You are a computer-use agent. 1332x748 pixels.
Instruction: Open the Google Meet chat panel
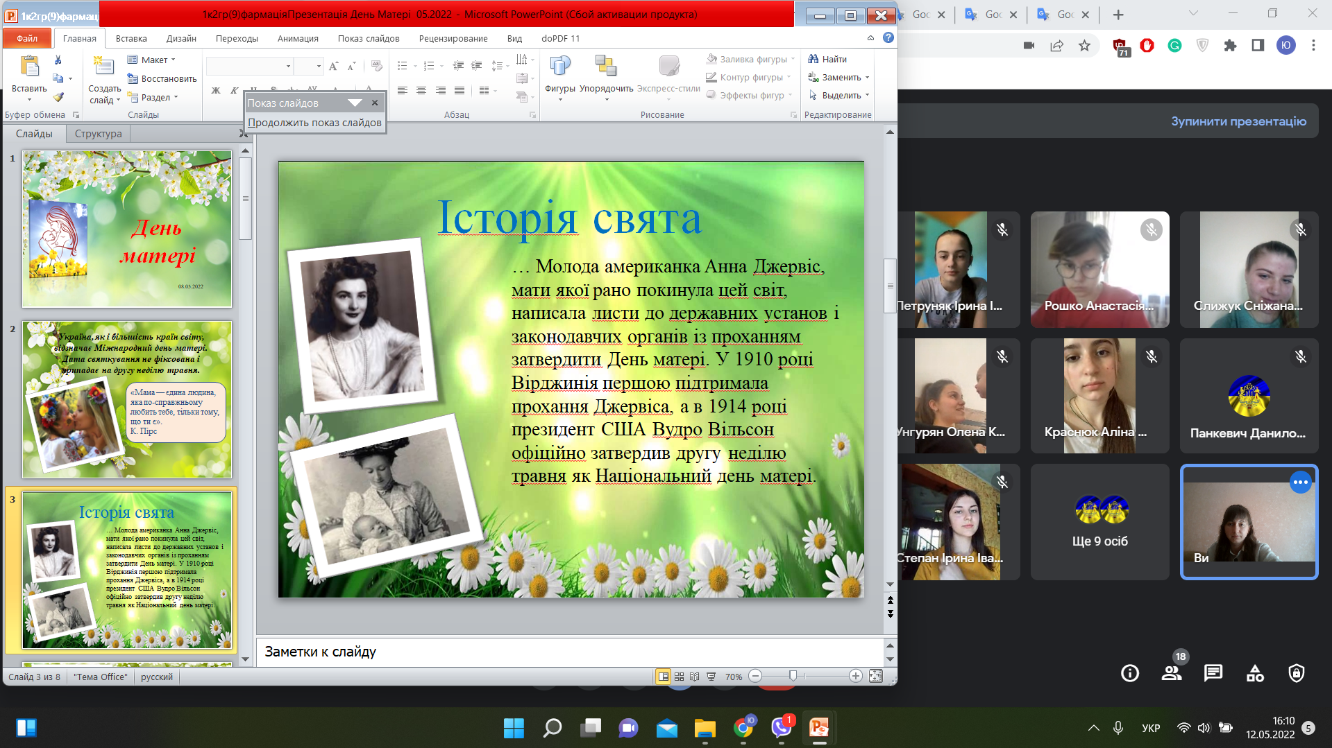(x=1213, y=672)
